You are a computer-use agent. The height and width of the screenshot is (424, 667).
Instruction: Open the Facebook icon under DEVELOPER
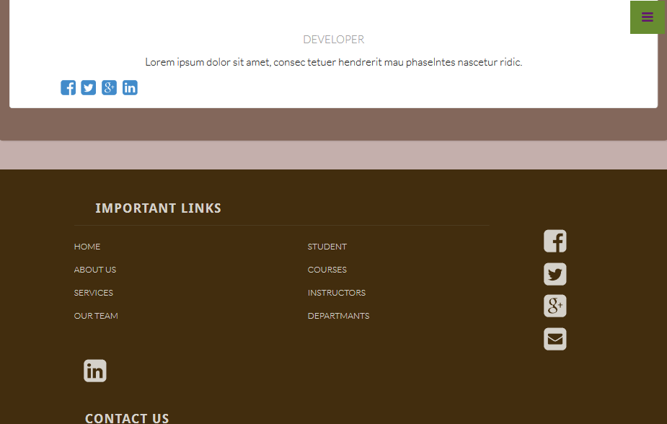[x=68, y=87]
